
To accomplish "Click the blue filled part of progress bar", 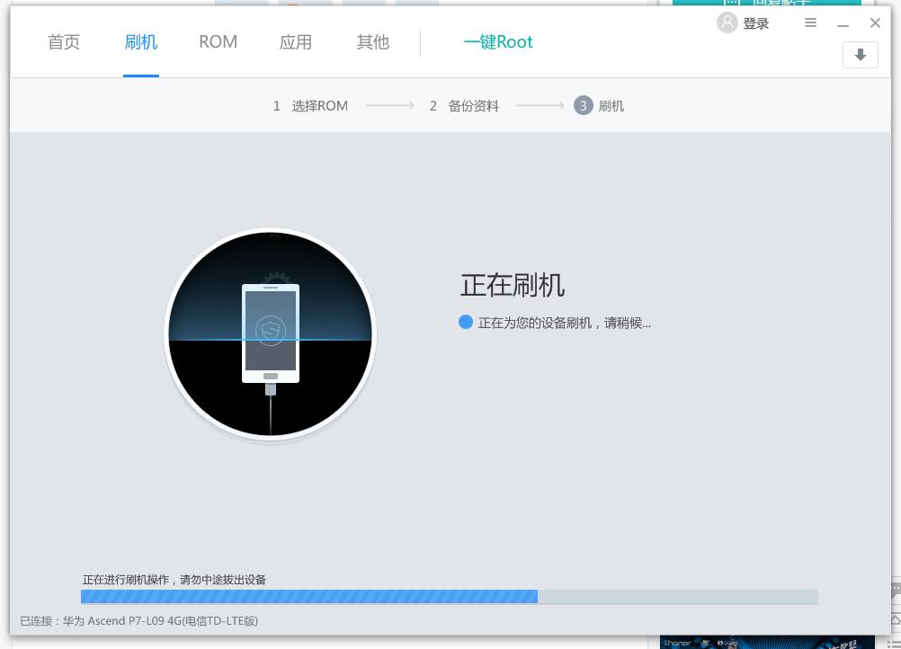I will point(308,597).
